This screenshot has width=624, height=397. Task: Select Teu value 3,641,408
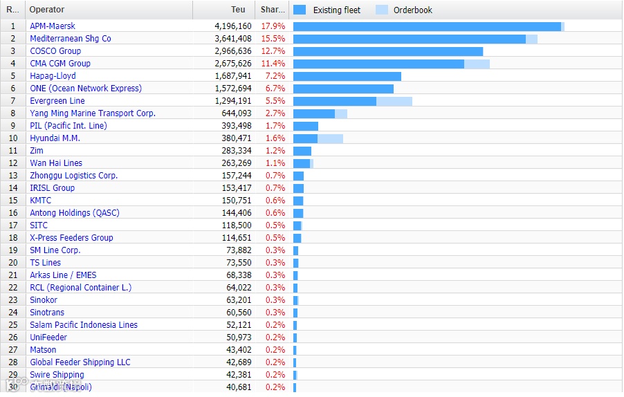(x=233, y=39)
